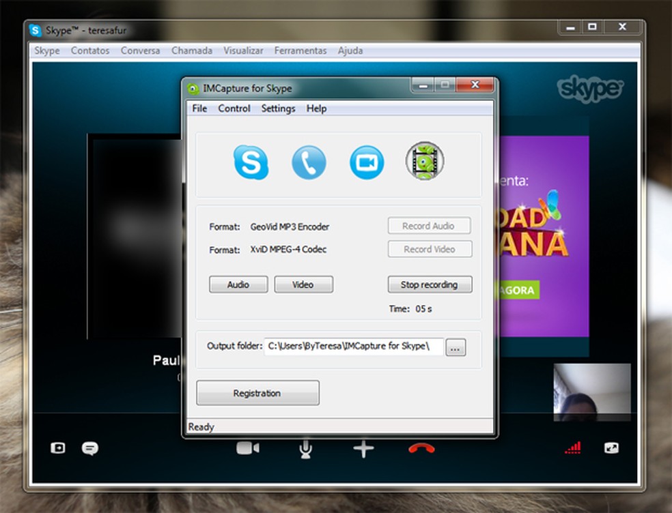Click the fullscreen icon in Skype call
This screenshot has width=672, height=513.
pyautogui.click(x=611, y=448)
